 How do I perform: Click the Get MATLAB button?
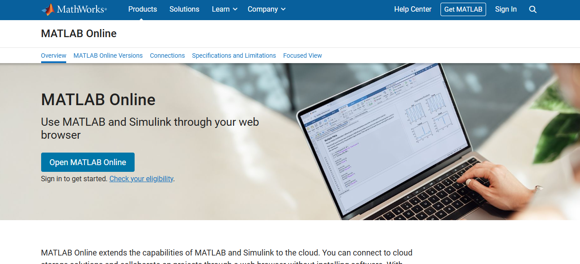tap(463, 9)
